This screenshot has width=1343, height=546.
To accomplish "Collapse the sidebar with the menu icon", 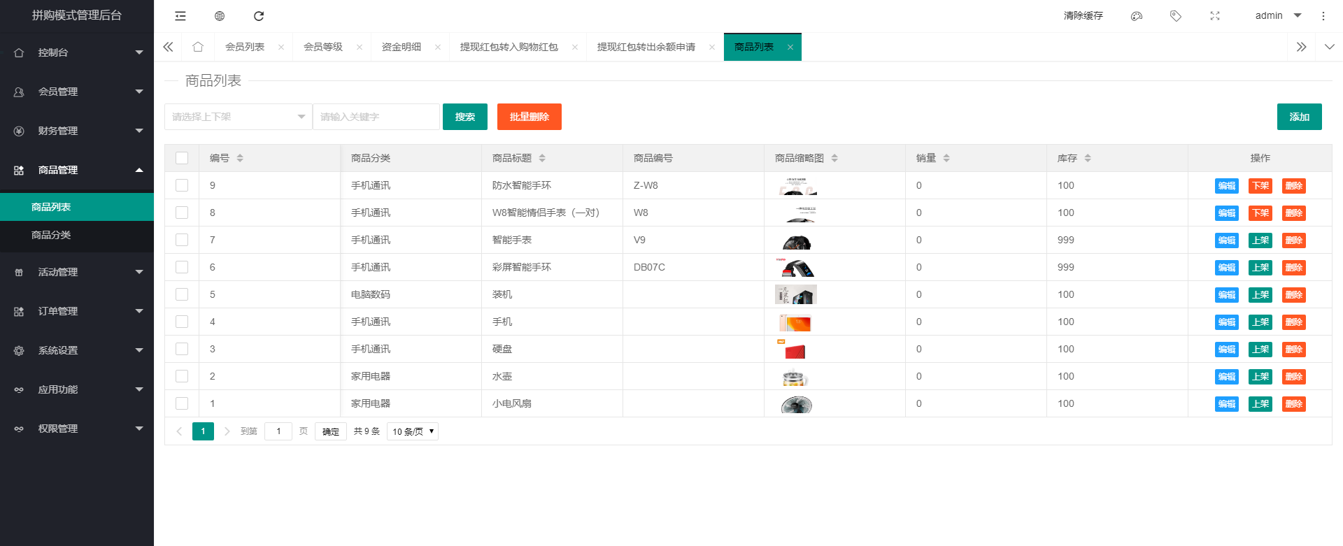I will 180,16.
